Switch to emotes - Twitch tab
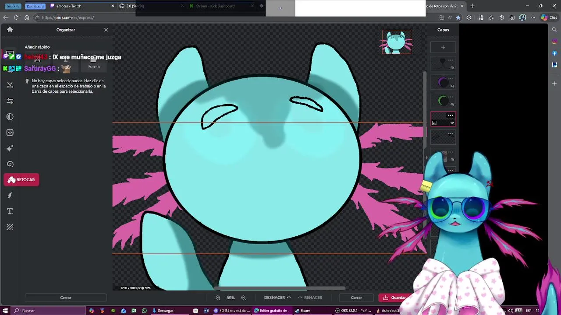The image size is (561, 315). (82, 6)
